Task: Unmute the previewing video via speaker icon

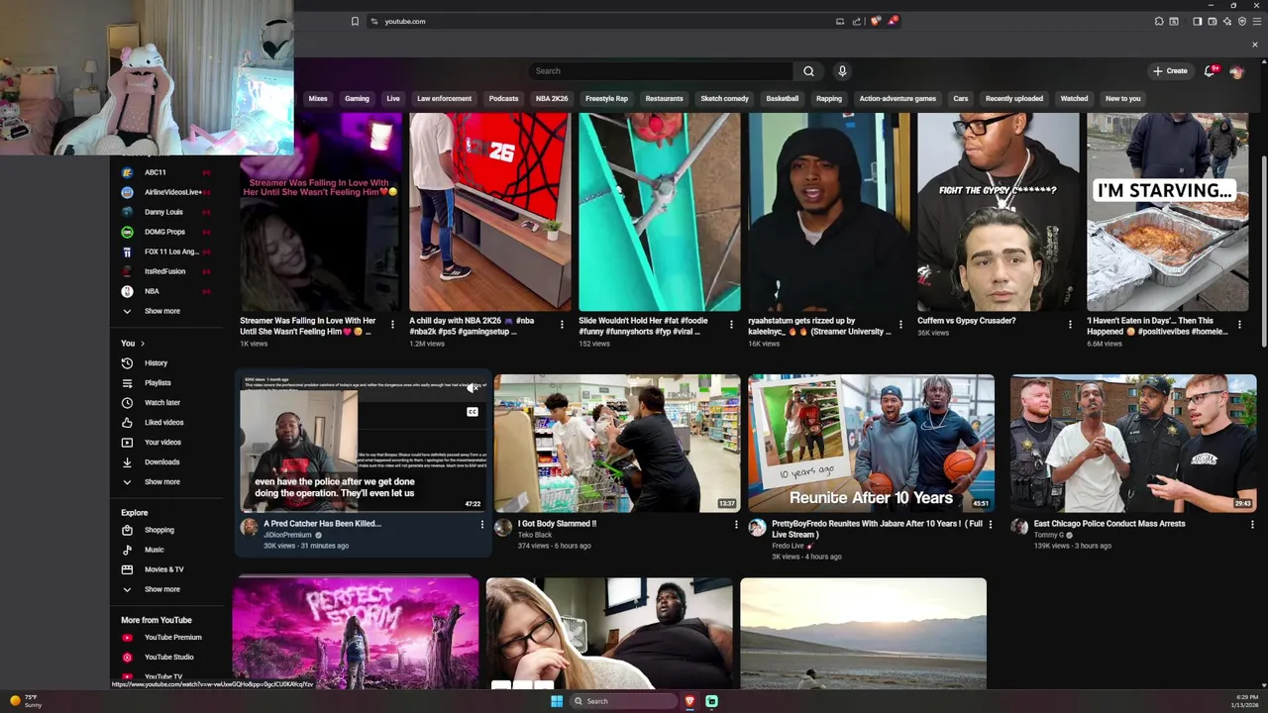Action: [473, 388]
